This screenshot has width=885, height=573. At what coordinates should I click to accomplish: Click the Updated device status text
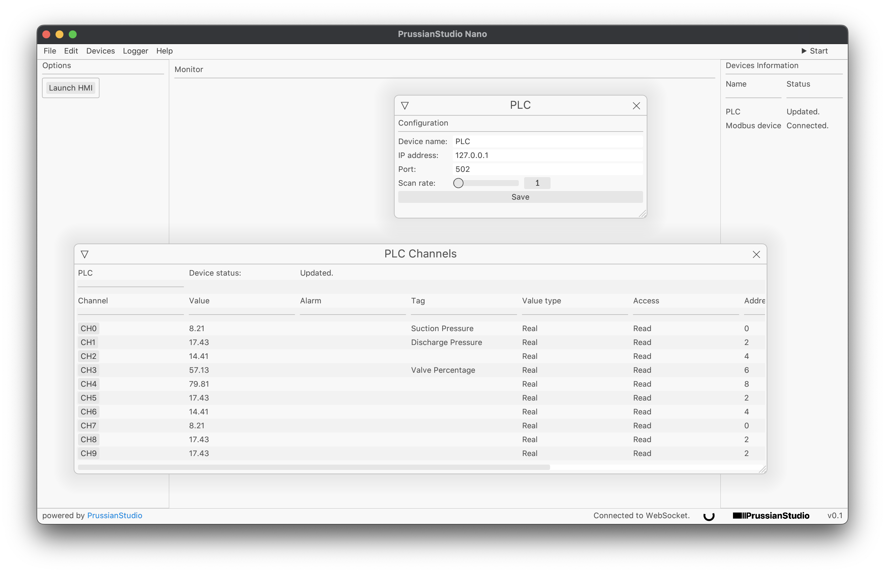[317, 273]
